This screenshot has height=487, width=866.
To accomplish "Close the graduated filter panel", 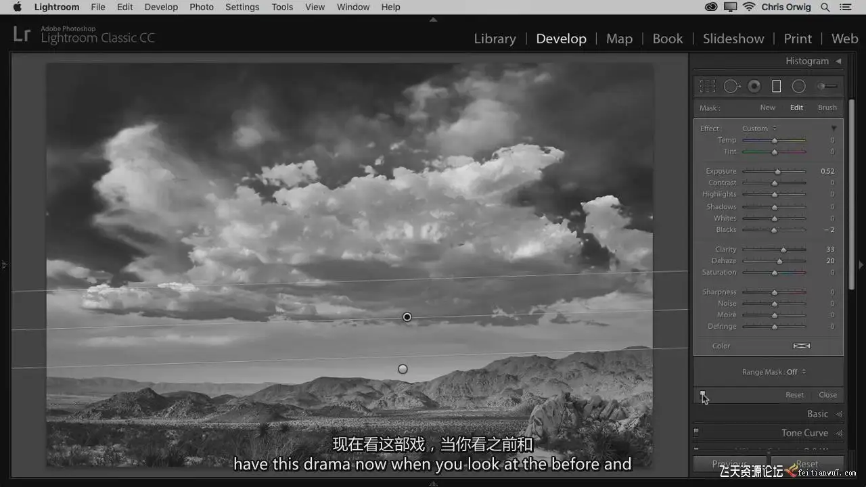I will tap(828, 395).
